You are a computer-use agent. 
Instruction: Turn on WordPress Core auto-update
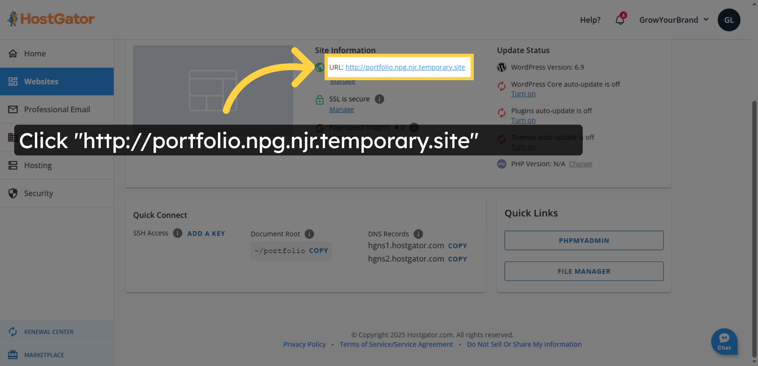click(x=523, y=93)
